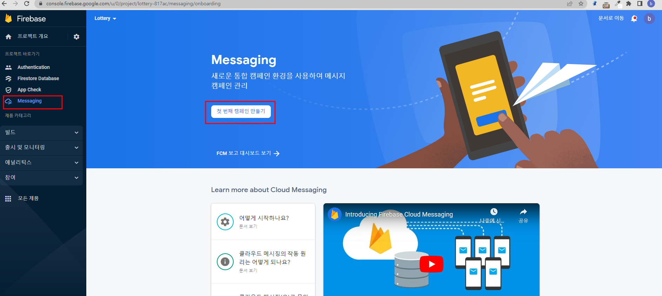This screenshot has height=296, width=662.
Task: Click the info icon for 클라우드 메시징의 작동 원리
Action: pyautogui.click(x=225, y=262)
